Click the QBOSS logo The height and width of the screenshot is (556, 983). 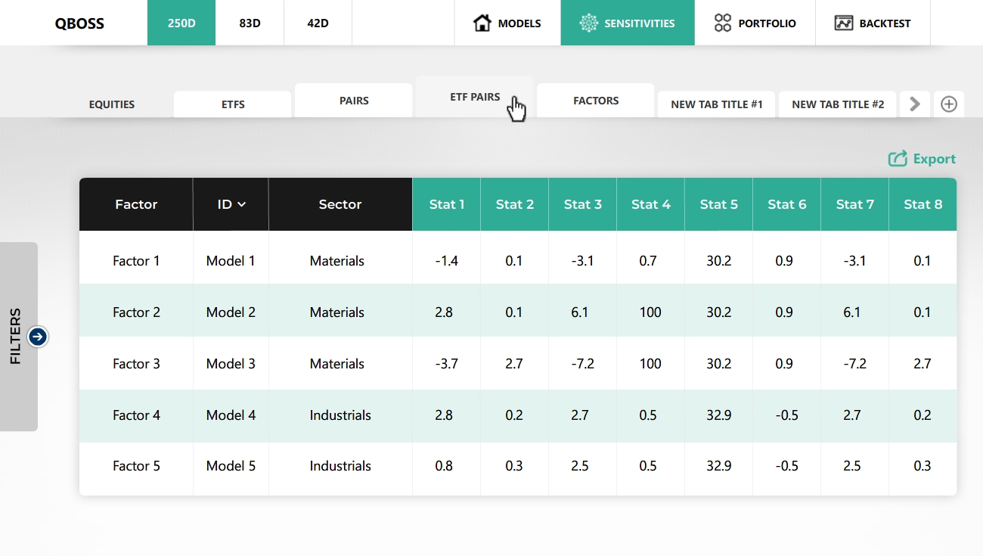79,23
